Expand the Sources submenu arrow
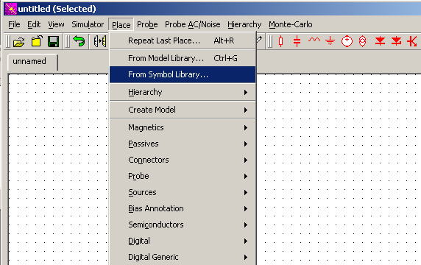The width and height of the screenshot is (421, 265). tap(245, 193)
